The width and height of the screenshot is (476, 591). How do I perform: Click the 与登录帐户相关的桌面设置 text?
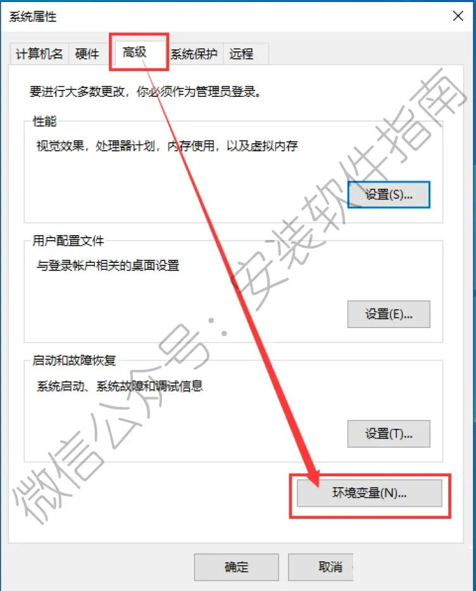click(x=108, y=265)
